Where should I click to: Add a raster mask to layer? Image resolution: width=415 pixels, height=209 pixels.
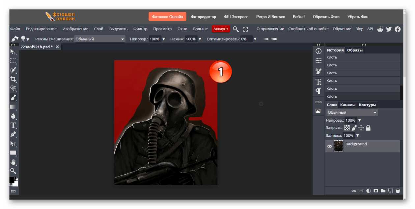coord(376,191)
